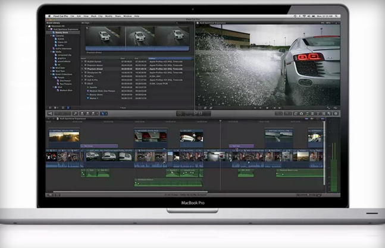Select the Phantom Ahead clip row
The image size is (385, 248).
coord(136,69)
